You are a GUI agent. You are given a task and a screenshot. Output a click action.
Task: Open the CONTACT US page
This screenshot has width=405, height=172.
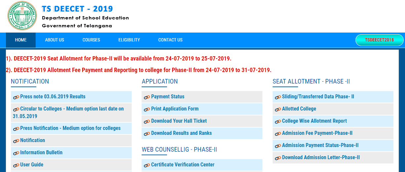tap(170, 40)
